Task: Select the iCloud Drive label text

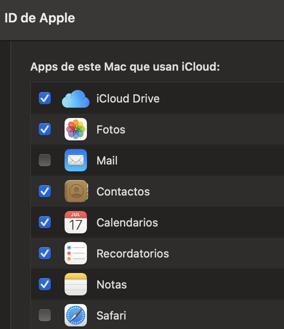Action: click(128, 99)
